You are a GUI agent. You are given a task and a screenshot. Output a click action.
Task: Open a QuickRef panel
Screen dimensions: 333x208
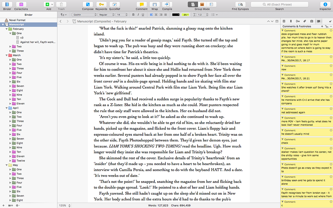(x=115, y=4)
